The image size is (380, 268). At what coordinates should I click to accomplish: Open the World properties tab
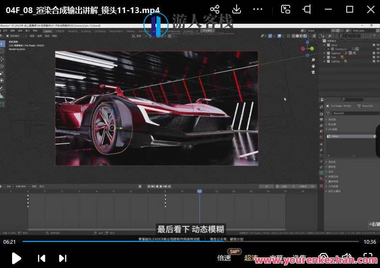coord(322,137)
